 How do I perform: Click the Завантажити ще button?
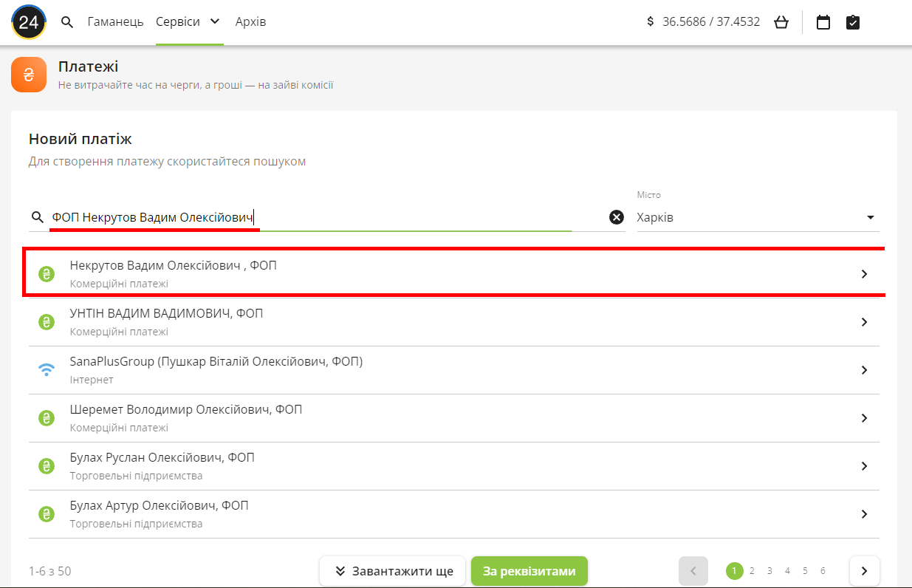392,571
